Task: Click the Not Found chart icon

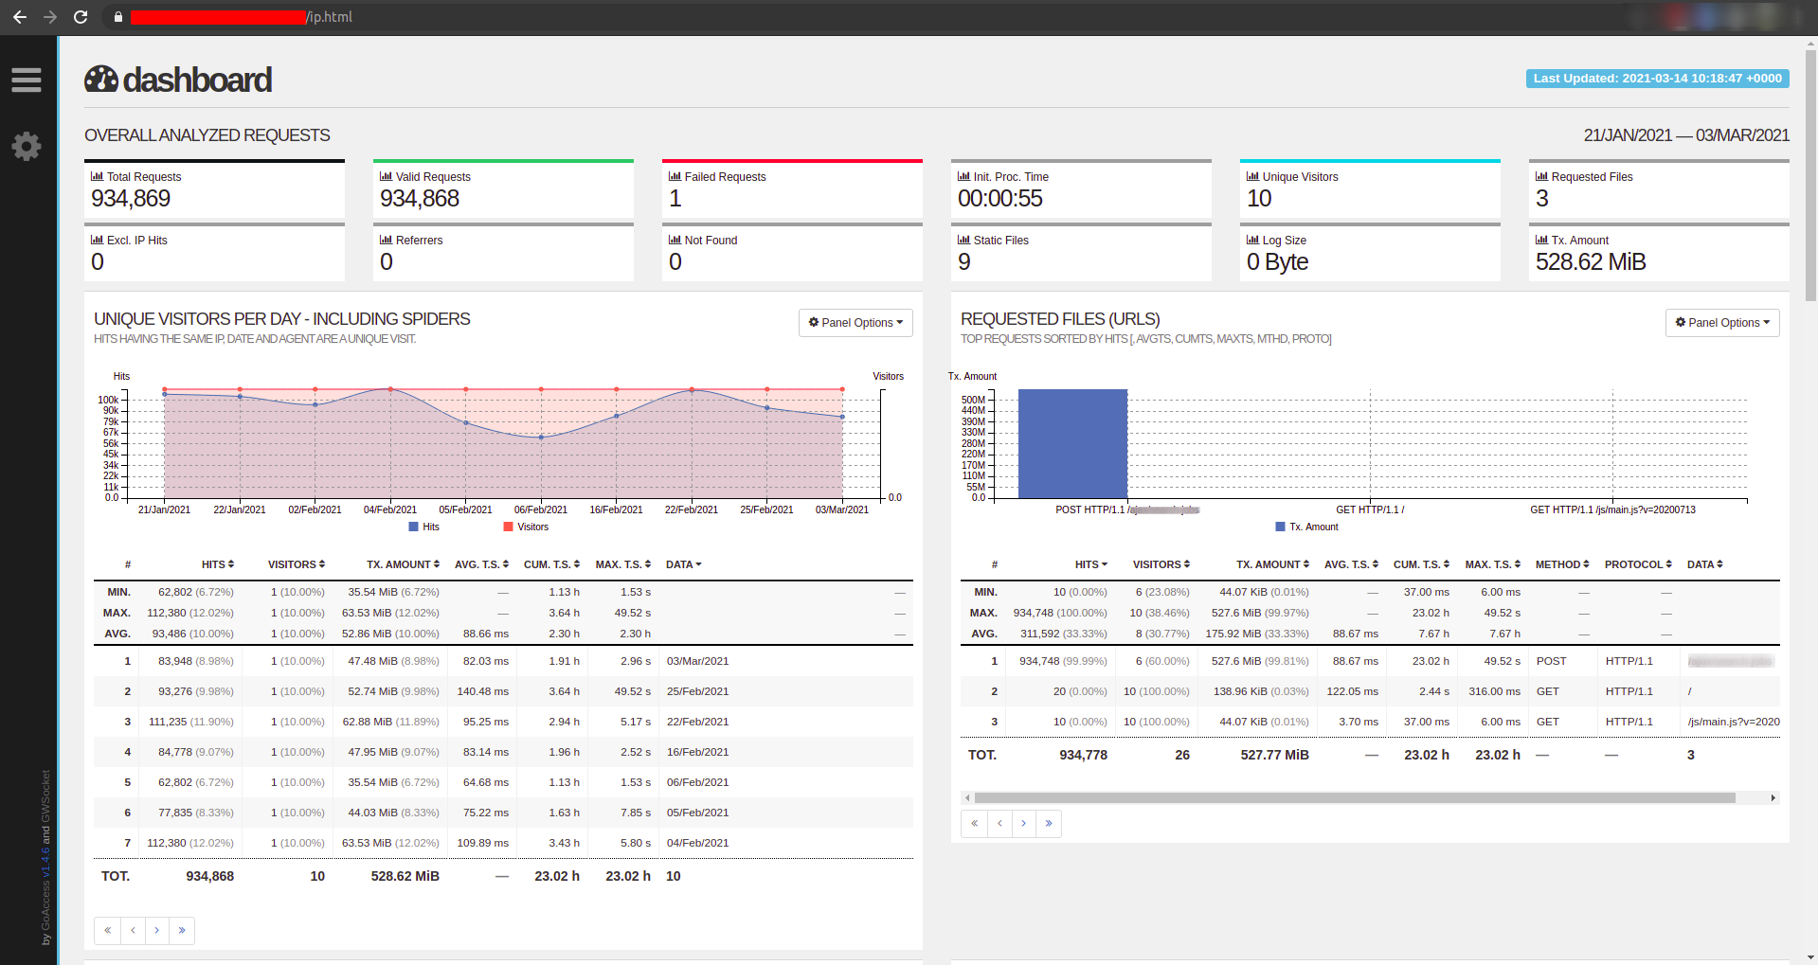Action: click(675, 240)
